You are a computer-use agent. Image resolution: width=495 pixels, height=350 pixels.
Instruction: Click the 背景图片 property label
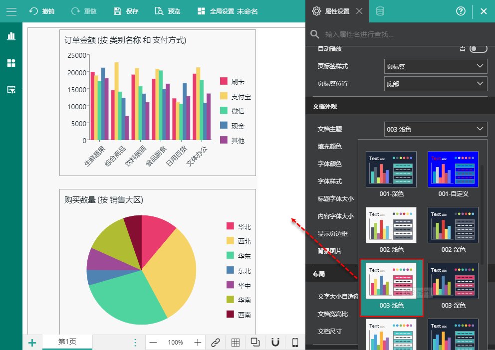pyautogui.click(x=329, y=251)
